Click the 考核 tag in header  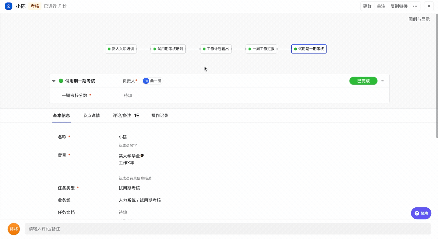tap(35, 6)
